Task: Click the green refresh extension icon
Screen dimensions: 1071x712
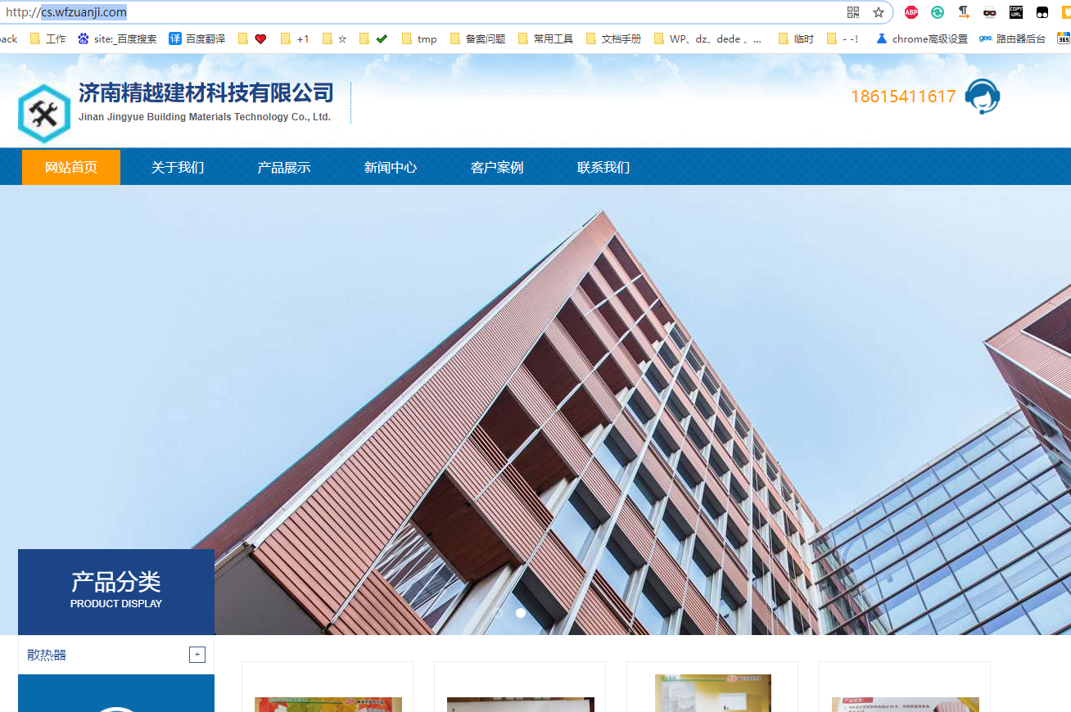Action: (938, 12)
